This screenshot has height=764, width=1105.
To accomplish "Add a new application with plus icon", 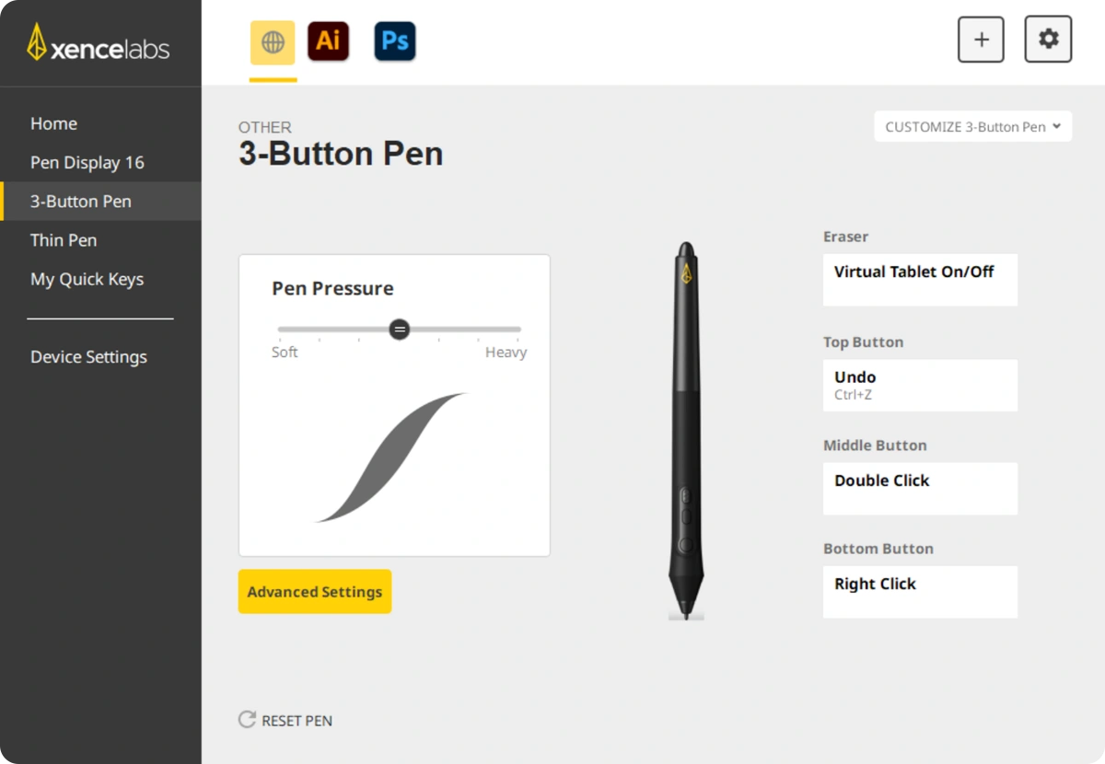I will click(981, 39).
